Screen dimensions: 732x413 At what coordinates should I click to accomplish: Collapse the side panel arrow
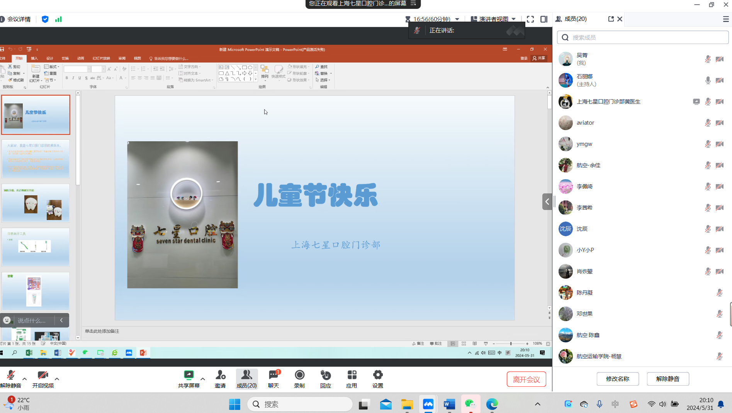(547, 201)
